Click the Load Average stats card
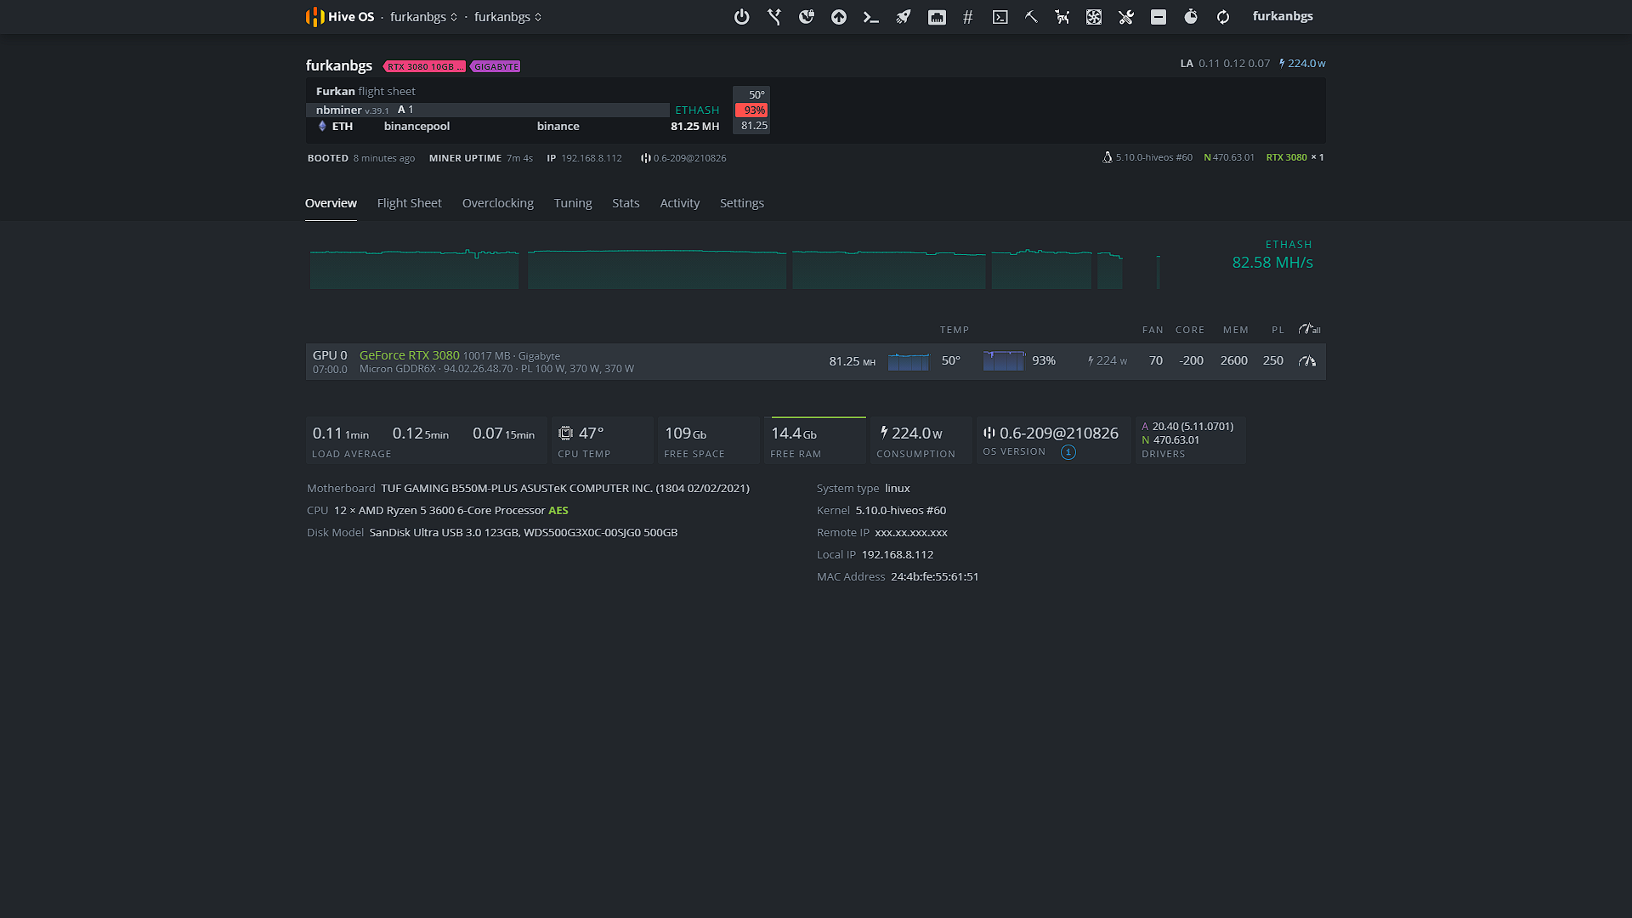1632x918 pixels. (427, 440)
